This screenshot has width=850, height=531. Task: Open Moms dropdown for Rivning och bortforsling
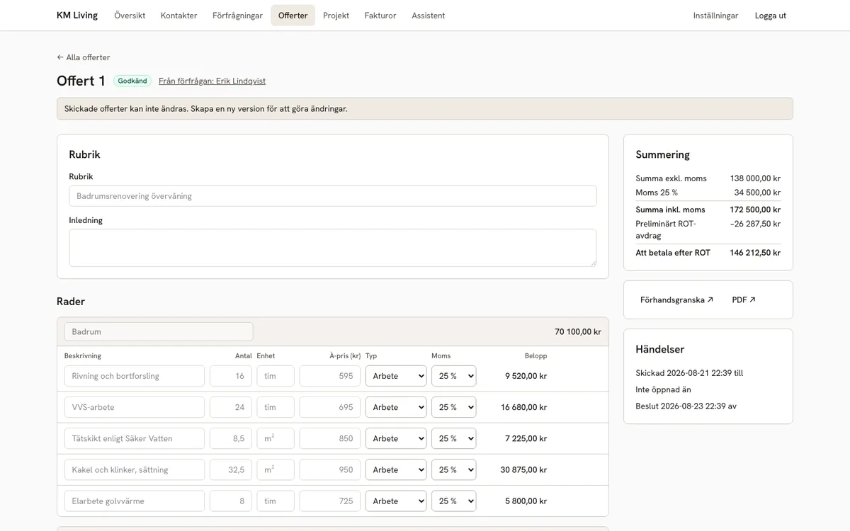click(453, 376)
